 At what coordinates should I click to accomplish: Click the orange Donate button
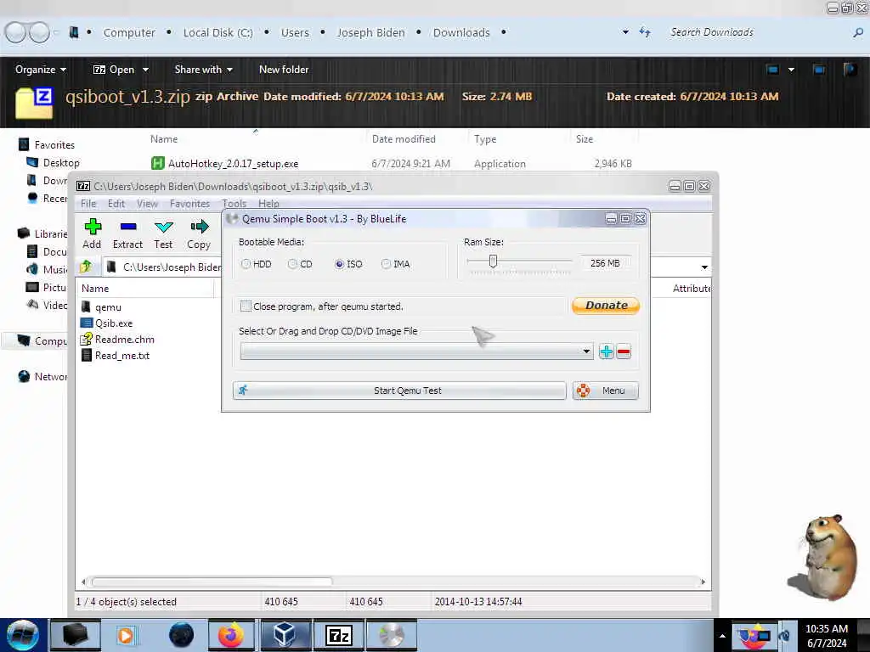(606, 306)
